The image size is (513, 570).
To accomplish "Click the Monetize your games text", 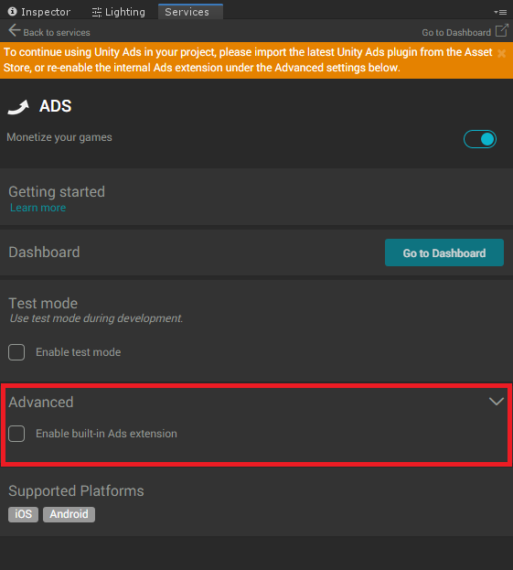I will coord(59,137).
